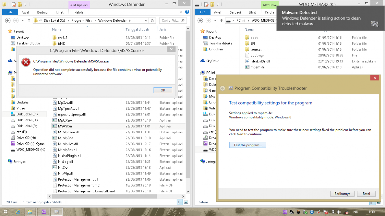Screen dimensions: 385x216
Task: Select Video in Defender window sidebar
Action: point(20,108)
